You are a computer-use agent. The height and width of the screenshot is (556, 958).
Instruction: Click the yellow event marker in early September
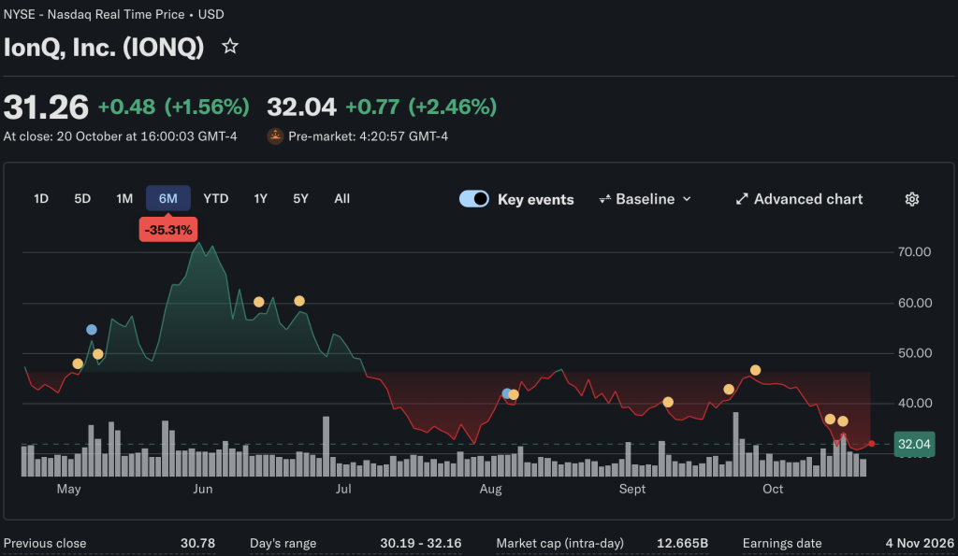[668, 402]
